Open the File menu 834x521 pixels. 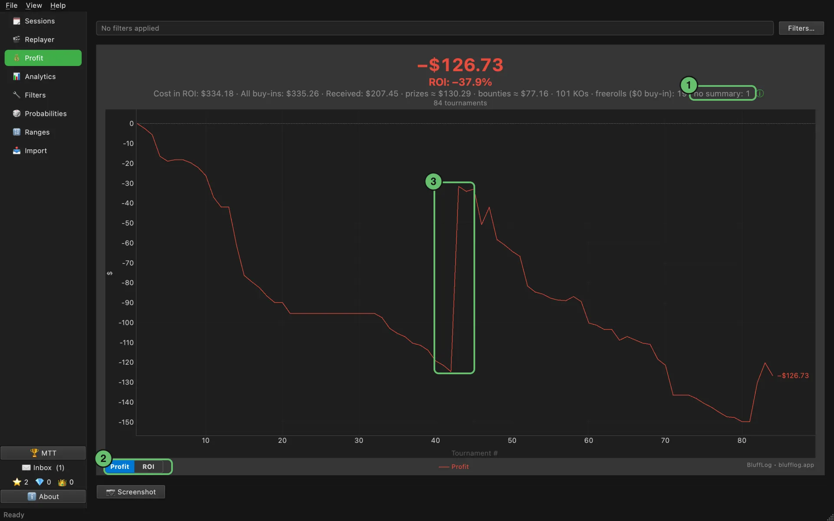pyautogui.click(x=12, y=5)
